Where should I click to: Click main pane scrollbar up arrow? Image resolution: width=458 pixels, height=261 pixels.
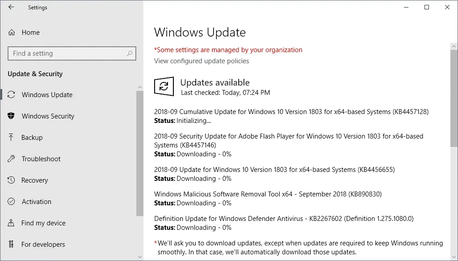454,46
